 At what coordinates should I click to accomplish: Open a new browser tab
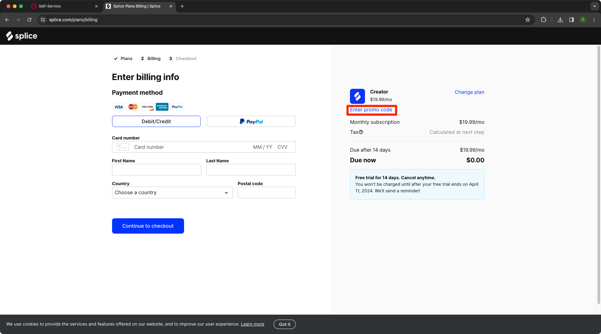point(182,6)
